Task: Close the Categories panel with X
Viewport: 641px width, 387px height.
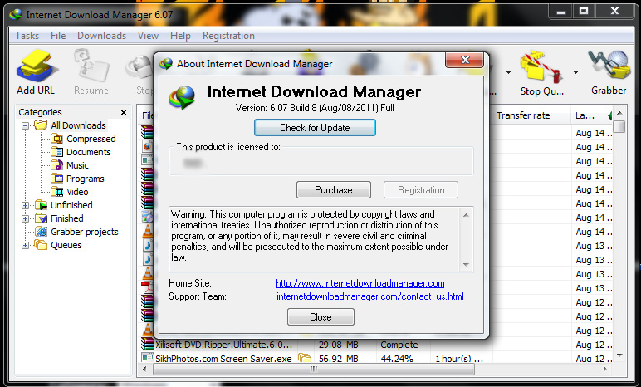Action: [124, 112]
